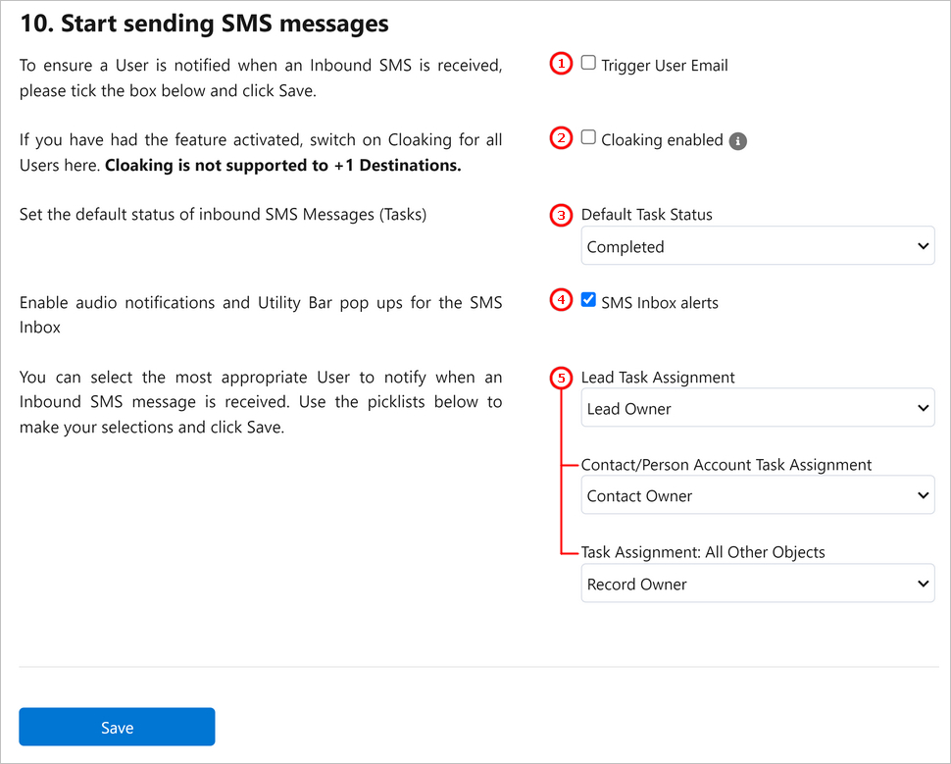The width and height of the screenshot is (951, 764).
Task: Click the Save button
Action: [x=117, y=727]
